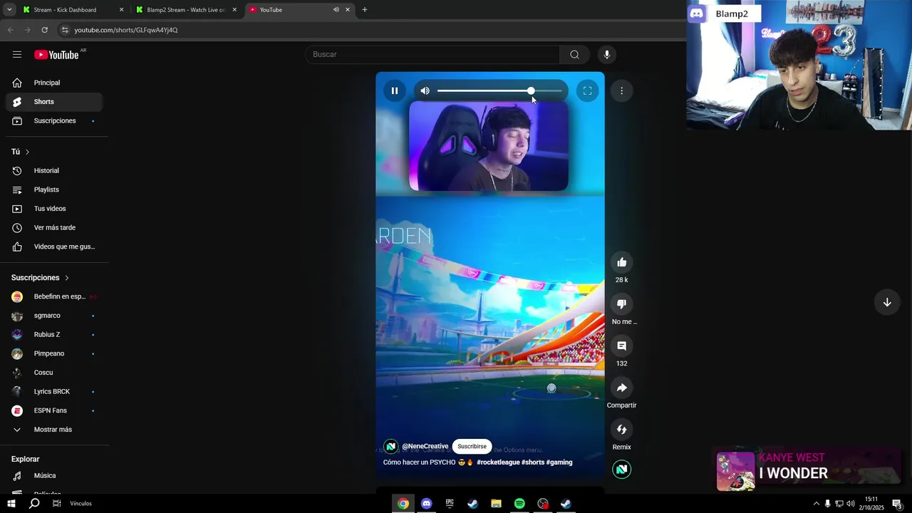912x513 pixels.
Task: Open Discord from the taskbar
Action: [x=426, y=504]
